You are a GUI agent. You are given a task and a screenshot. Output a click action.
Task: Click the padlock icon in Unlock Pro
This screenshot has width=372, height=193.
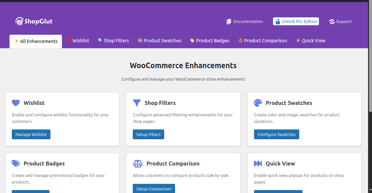(x=278, y=22)
